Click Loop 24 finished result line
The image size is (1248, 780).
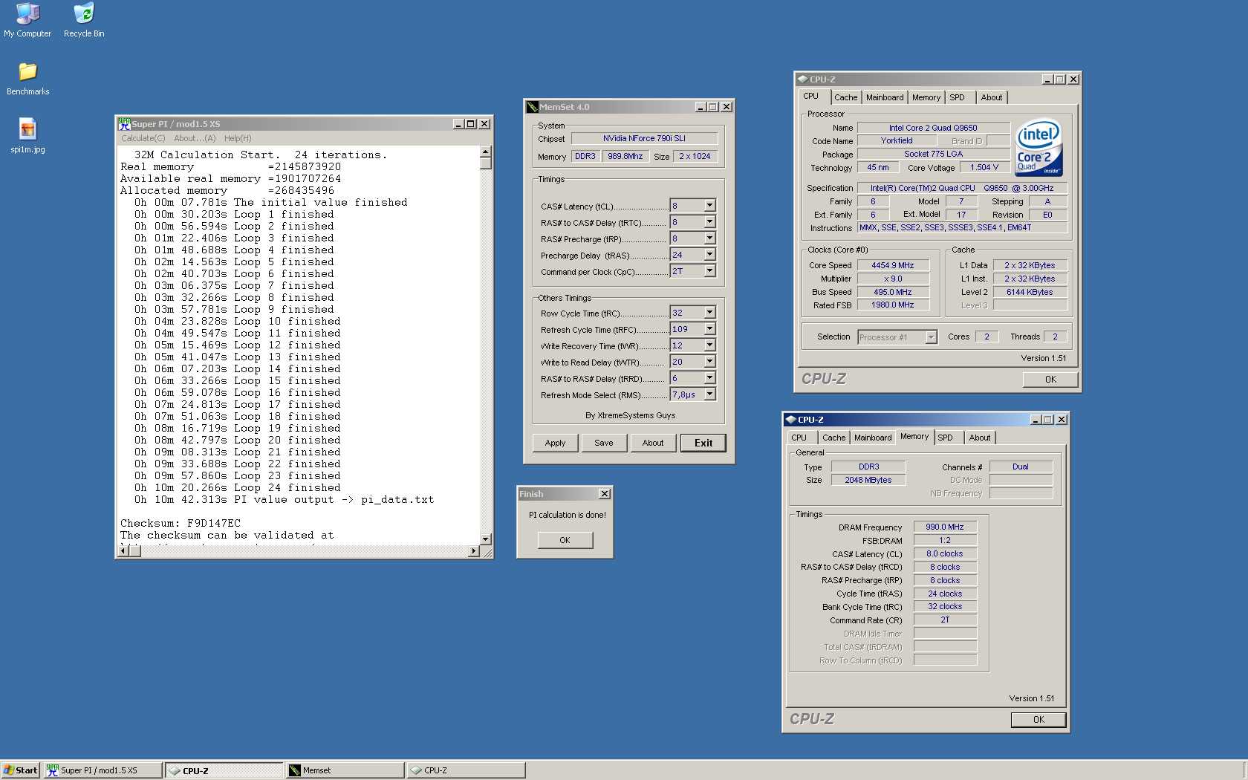(x=238, y=487)
